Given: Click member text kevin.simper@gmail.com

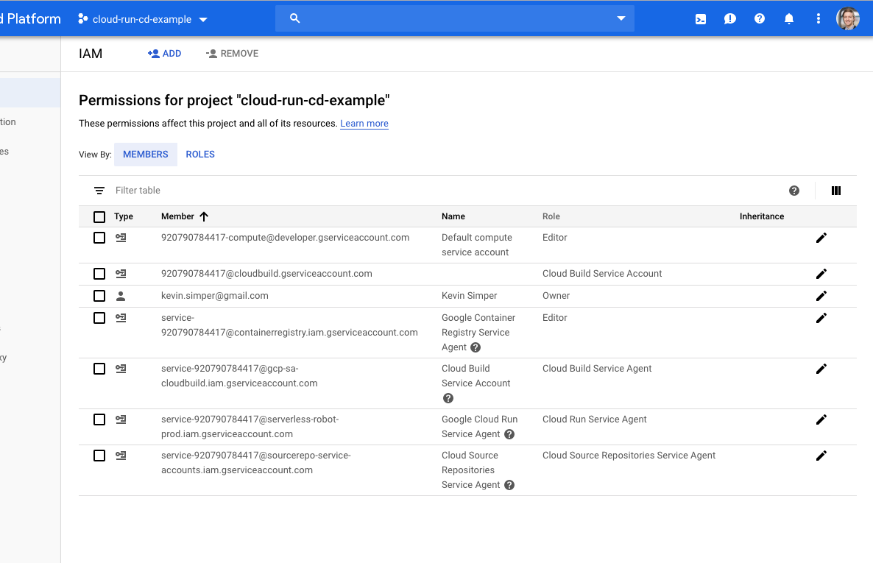Looking at the screenshot, I should [x=215, y=296].
